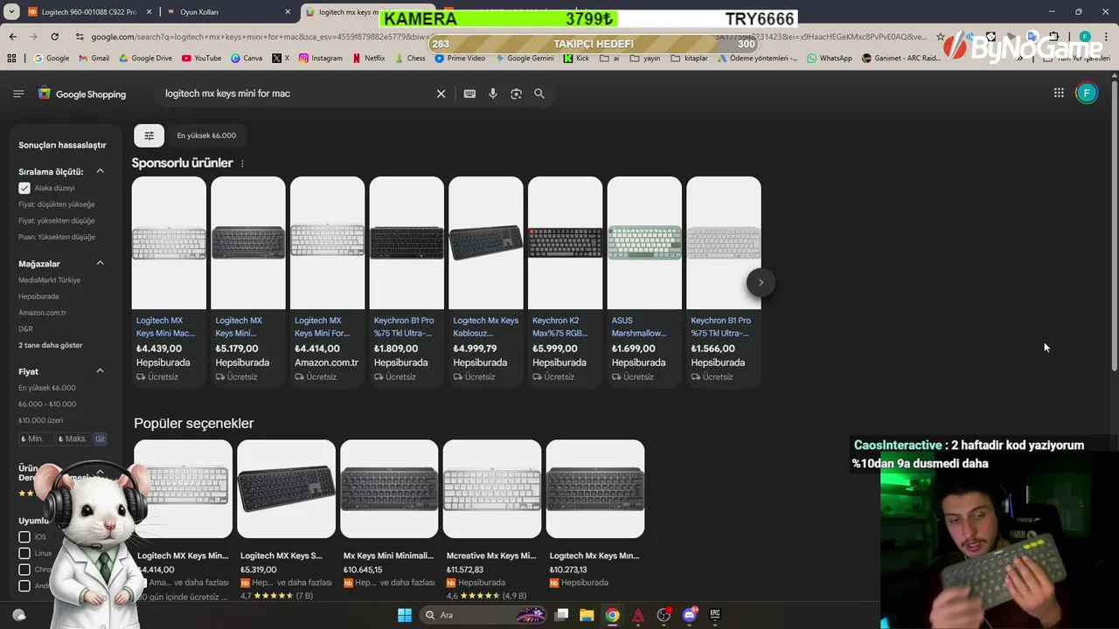Open Discord from the taskbar

(x=690, y=615)
